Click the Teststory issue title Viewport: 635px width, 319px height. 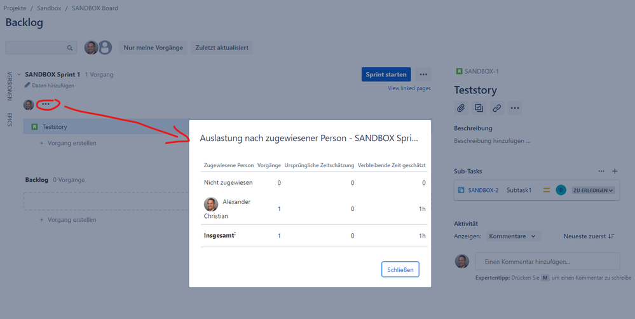[x=475, y=90]
